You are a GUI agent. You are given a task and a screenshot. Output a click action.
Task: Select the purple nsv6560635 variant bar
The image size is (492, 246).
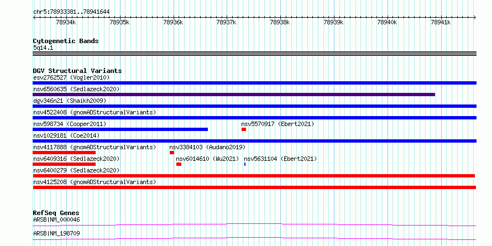click(x=234, y=95)
